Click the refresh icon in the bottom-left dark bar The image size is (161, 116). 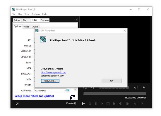17,104
